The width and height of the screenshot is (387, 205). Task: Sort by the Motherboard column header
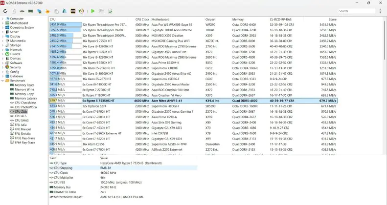[x=160, y=20]
